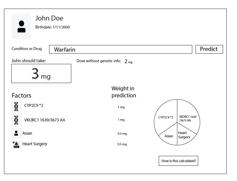Select the CYP2C9 *2 factor label
The height and width of the screenshot is (181, 237).
coord(34,106)
